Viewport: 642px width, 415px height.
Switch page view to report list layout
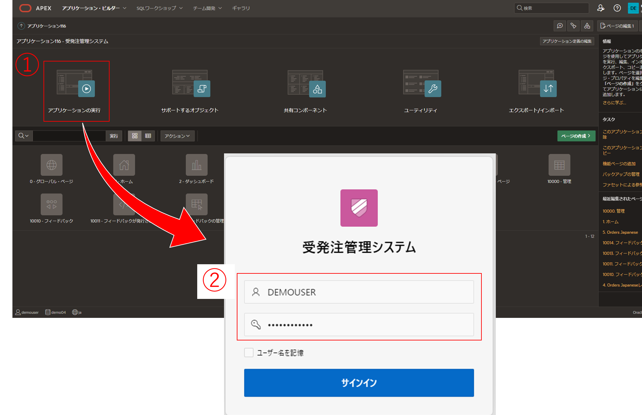pos(148,136)
